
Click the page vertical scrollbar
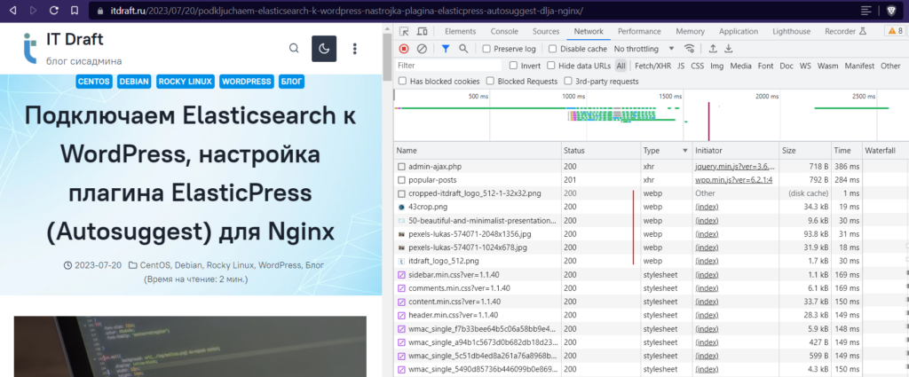(x=387, y=55)
